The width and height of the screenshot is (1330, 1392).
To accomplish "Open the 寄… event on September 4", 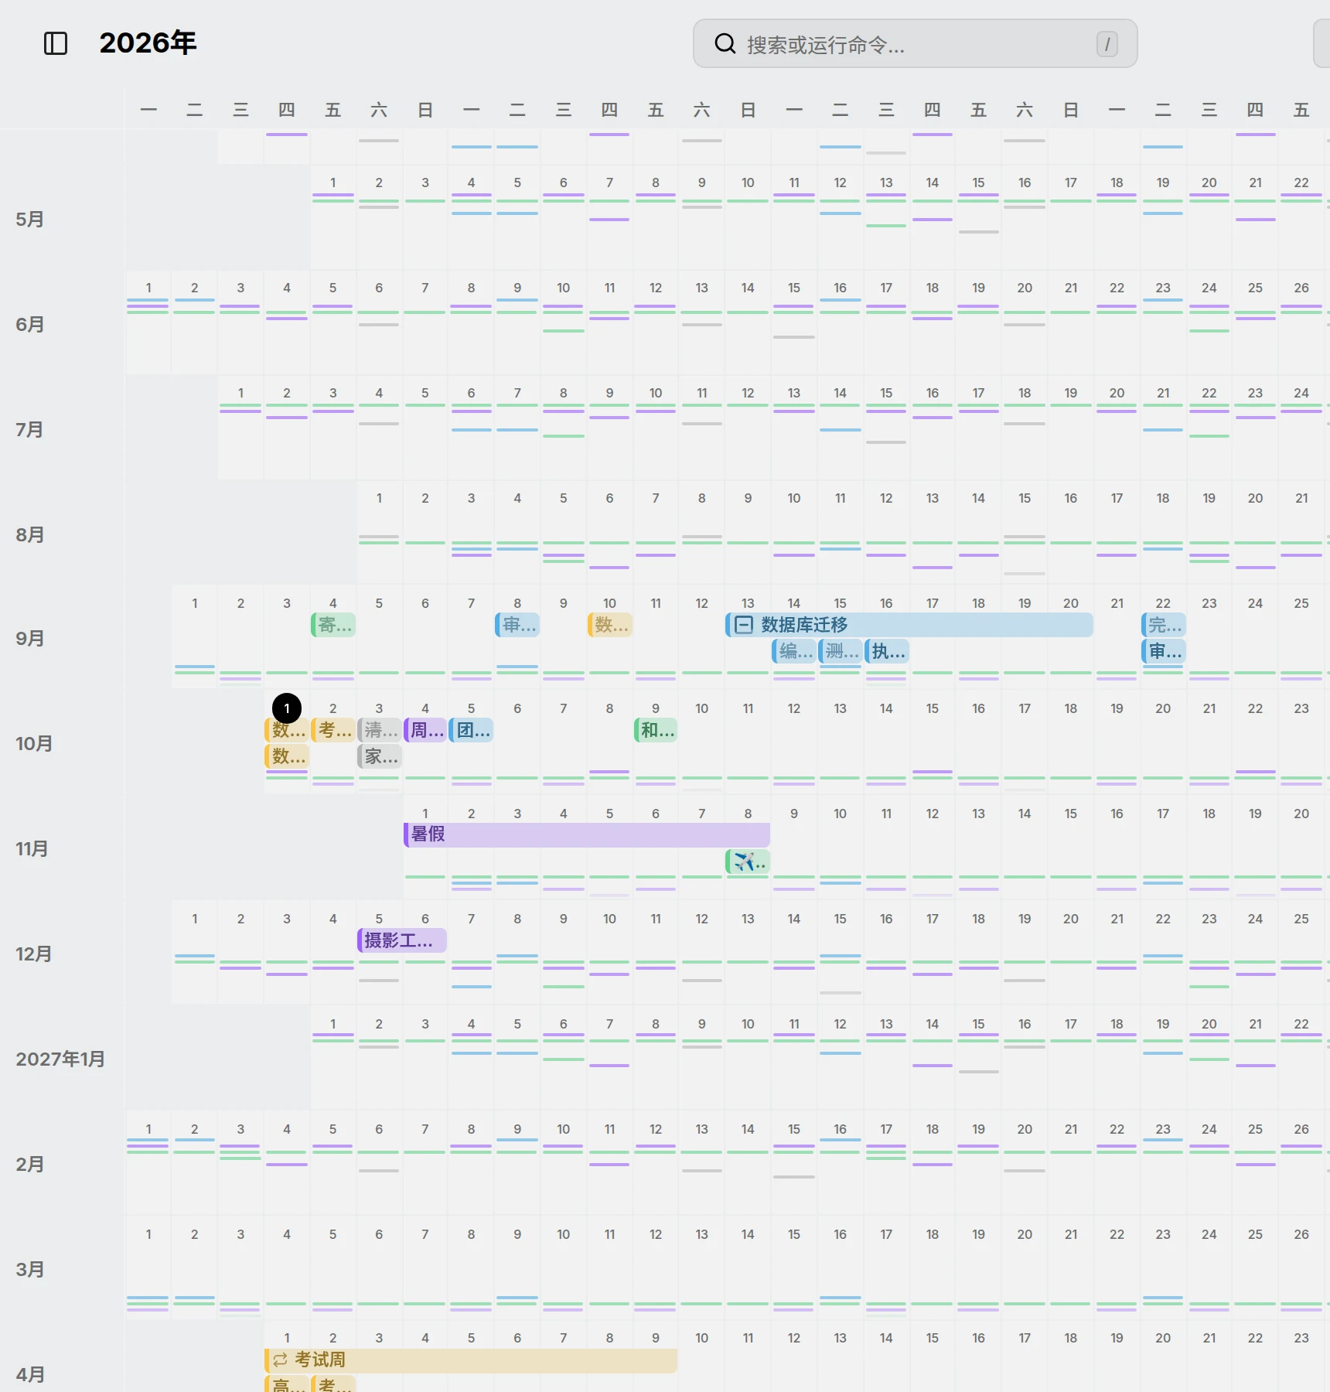I will 333,625.
